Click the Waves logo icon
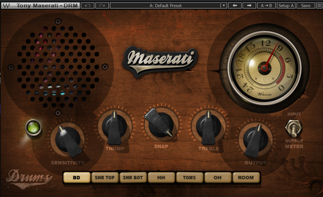The image size is (323, 197). [6, 5]
